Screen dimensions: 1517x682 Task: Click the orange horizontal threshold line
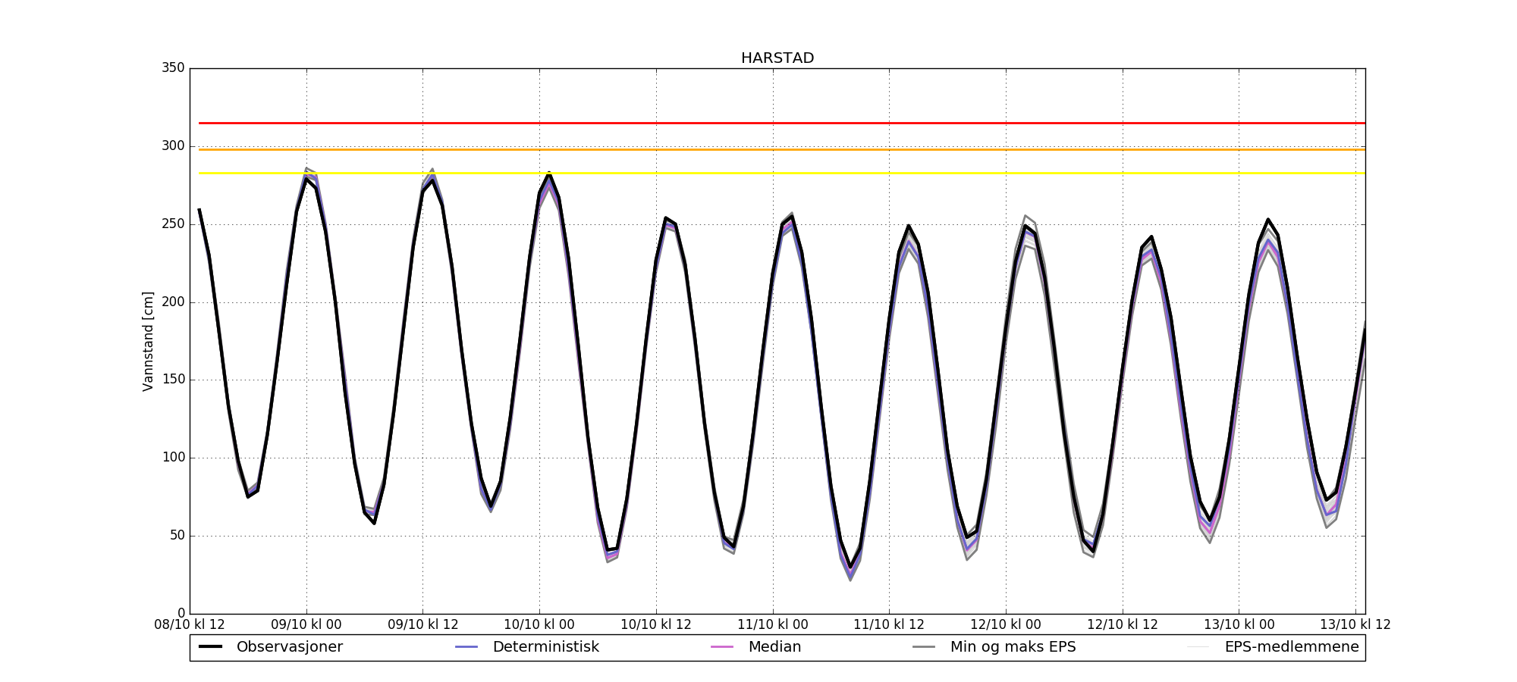click(x=758, y=149)
